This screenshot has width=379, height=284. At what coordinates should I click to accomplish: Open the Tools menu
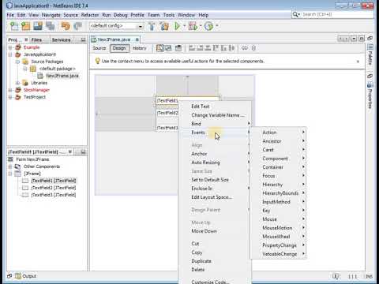point(169,15)
